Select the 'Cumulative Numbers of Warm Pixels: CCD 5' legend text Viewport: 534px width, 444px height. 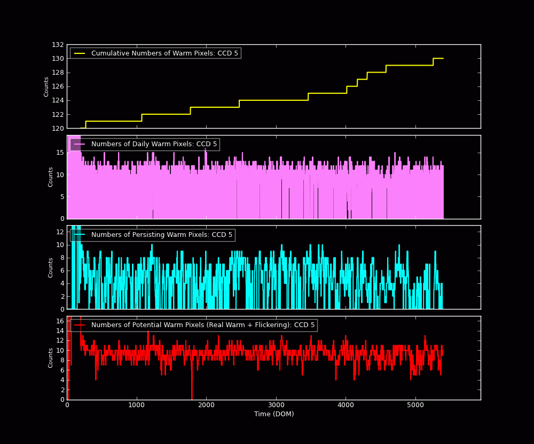point(164,53)
